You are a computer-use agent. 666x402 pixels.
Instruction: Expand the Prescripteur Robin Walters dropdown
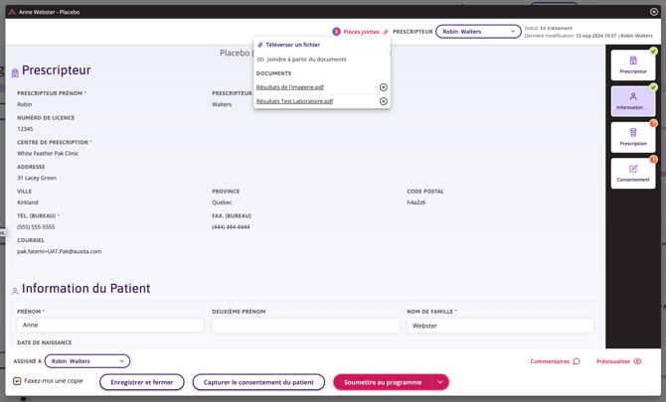tap(478, 32)
